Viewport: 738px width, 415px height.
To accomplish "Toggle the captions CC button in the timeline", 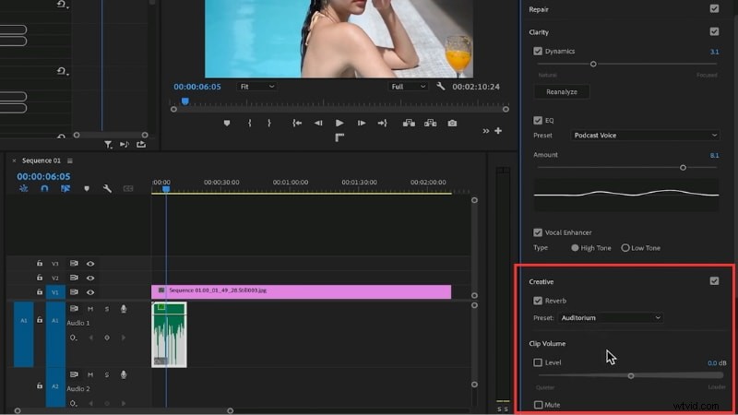I will 128,189.
